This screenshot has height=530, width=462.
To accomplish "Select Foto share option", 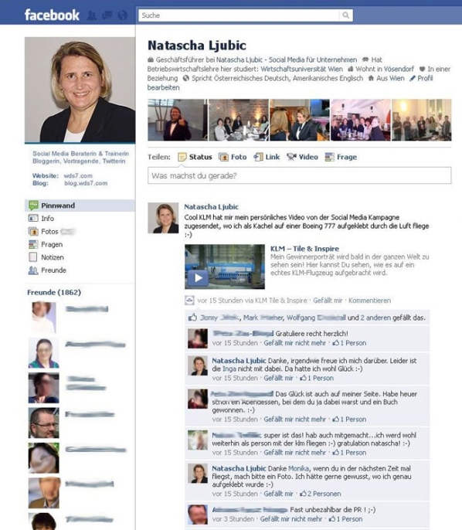I will click(233, 157).
